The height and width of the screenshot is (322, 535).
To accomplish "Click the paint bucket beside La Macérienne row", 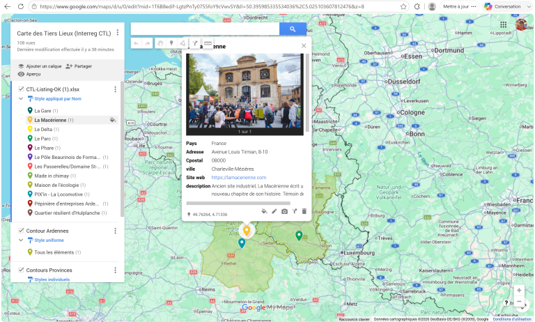I will [x=113, y=120].
